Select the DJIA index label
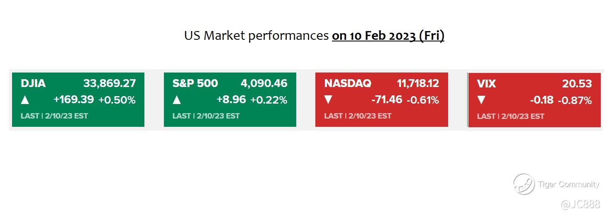 (x=33, y=83)
